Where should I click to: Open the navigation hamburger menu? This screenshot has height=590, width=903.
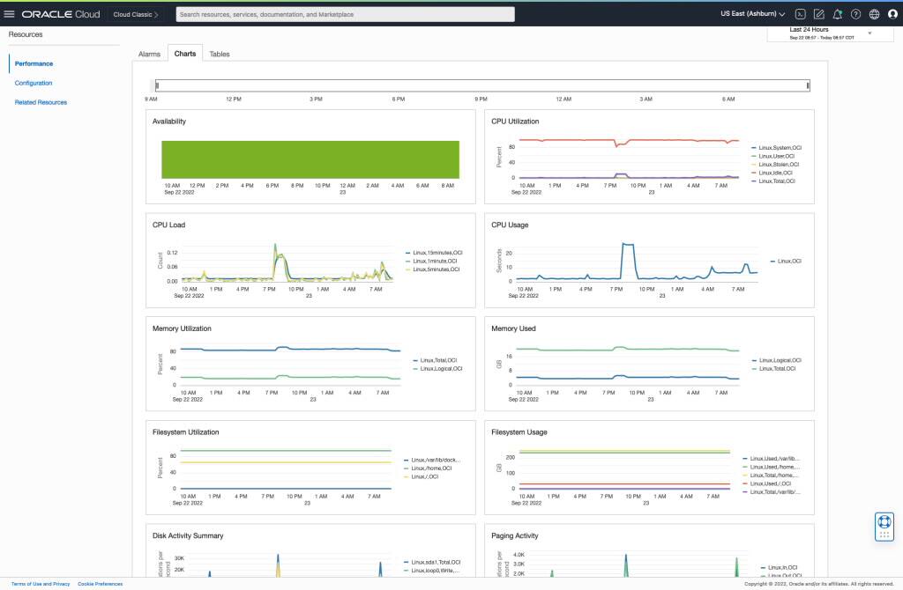point(11,13)
